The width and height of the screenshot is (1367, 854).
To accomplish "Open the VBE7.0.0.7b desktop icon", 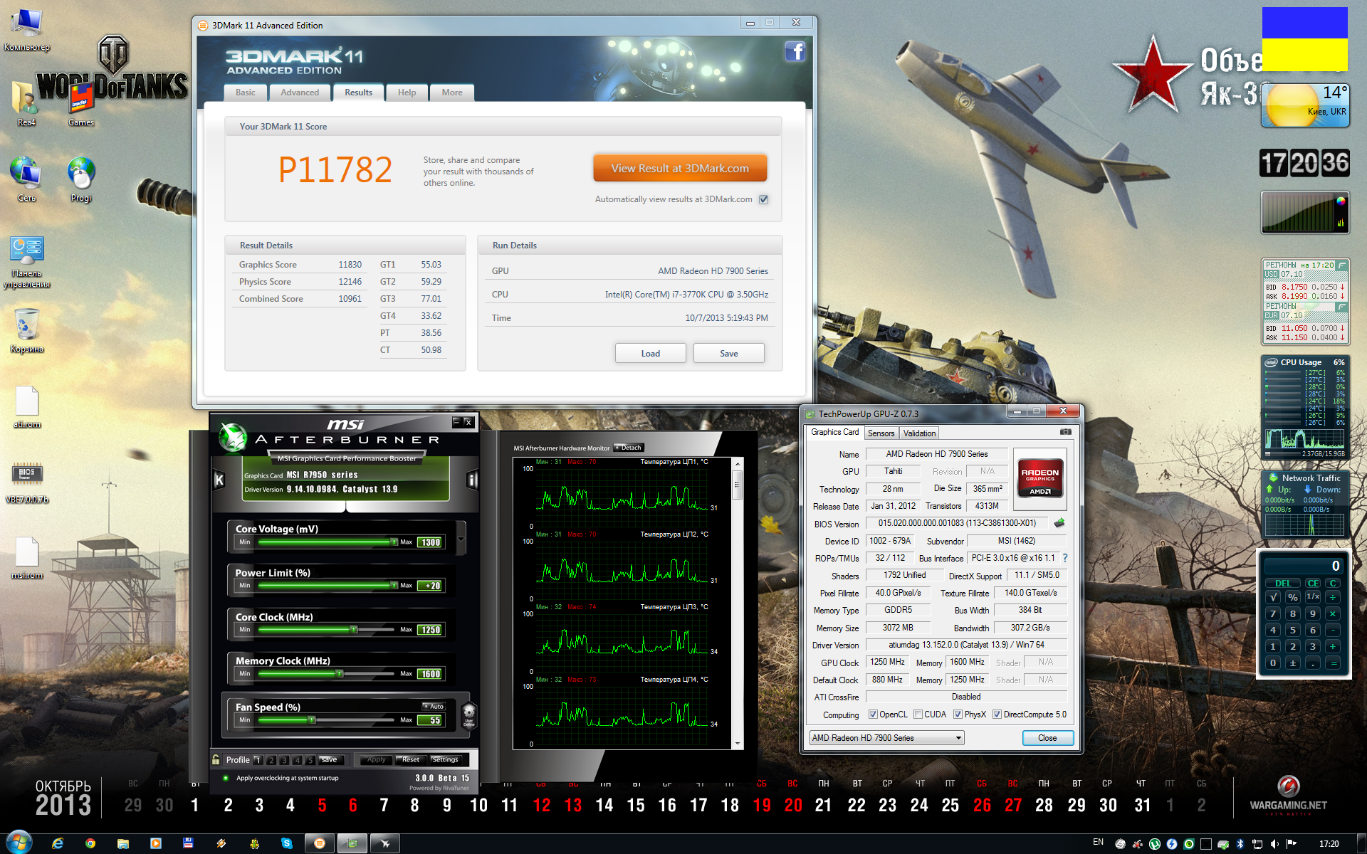I will coord(27,483).
